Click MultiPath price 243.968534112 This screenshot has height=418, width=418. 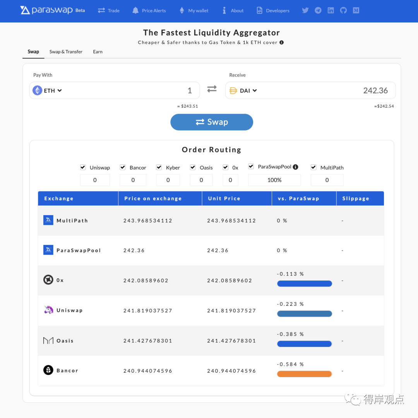coord(148,221)
